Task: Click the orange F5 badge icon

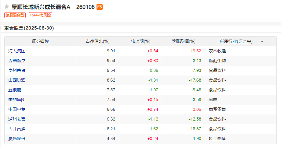Action: tap(100, 7)
